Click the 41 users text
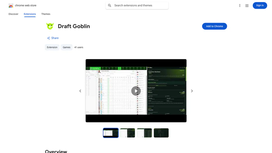272x153 pixels. pyautogui.click(x=79, y=47)
